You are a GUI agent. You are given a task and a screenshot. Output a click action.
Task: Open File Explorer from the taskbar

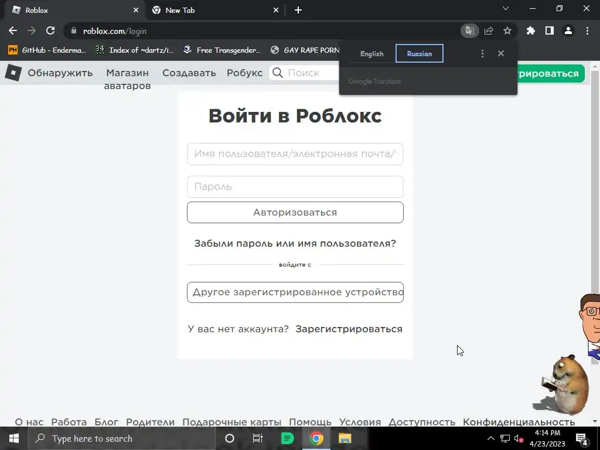345,438
